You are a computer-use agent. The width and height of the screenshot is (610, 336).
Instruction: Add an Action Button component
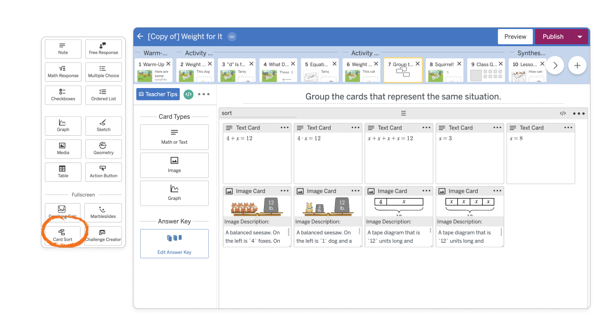click(103, 172)
